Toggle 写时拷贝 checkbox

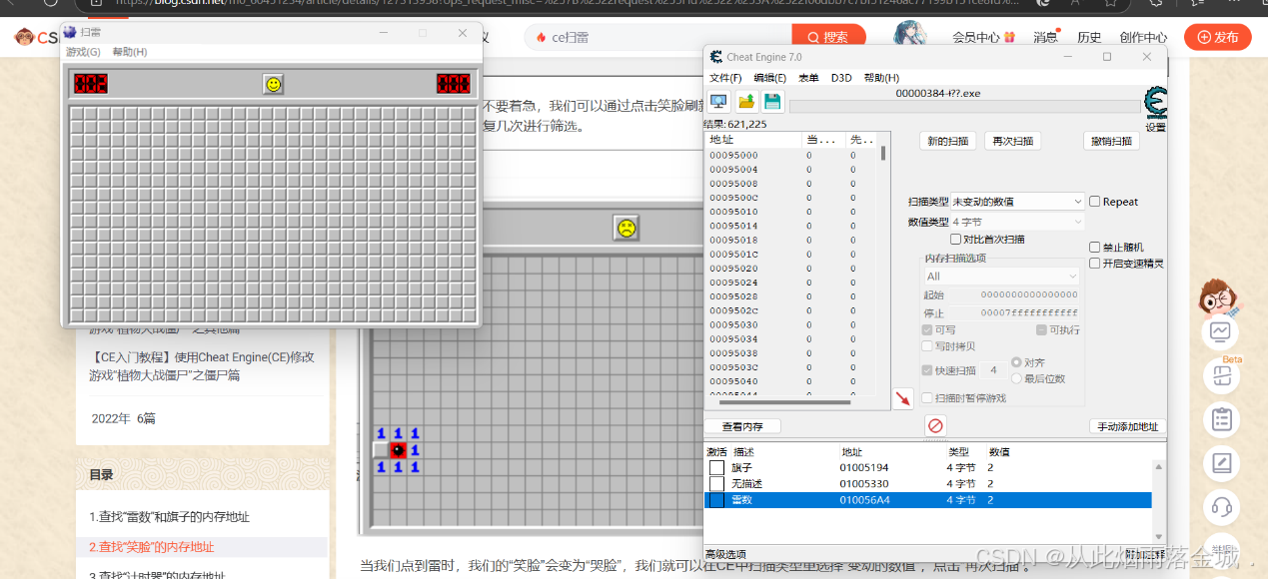click(926, 346)
